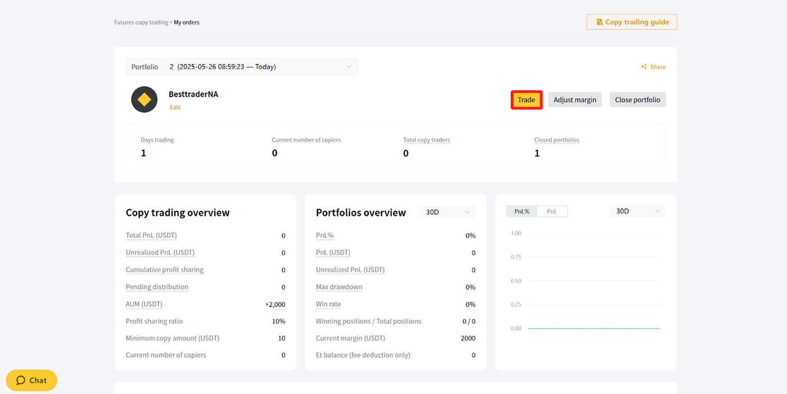Image resolution: width=787 pixels, height=394 pixels.
Task: Open Copy trading guide
Action: pos(632,22)
